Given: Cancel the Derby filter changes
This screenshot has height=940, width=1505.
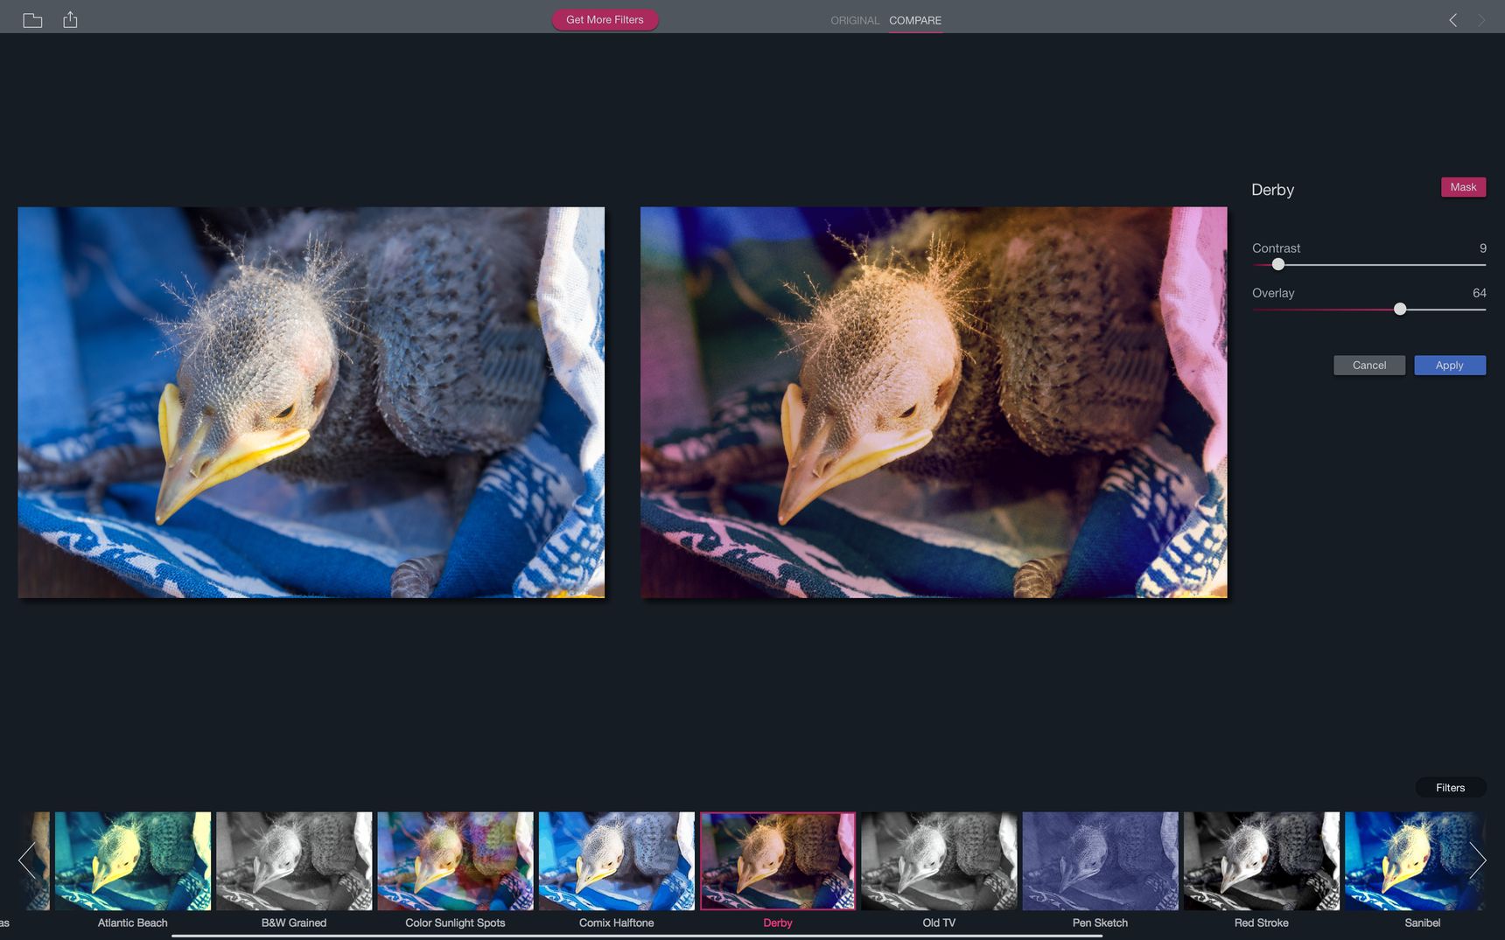Looking at the screenshot, I should coord(1369,366).
